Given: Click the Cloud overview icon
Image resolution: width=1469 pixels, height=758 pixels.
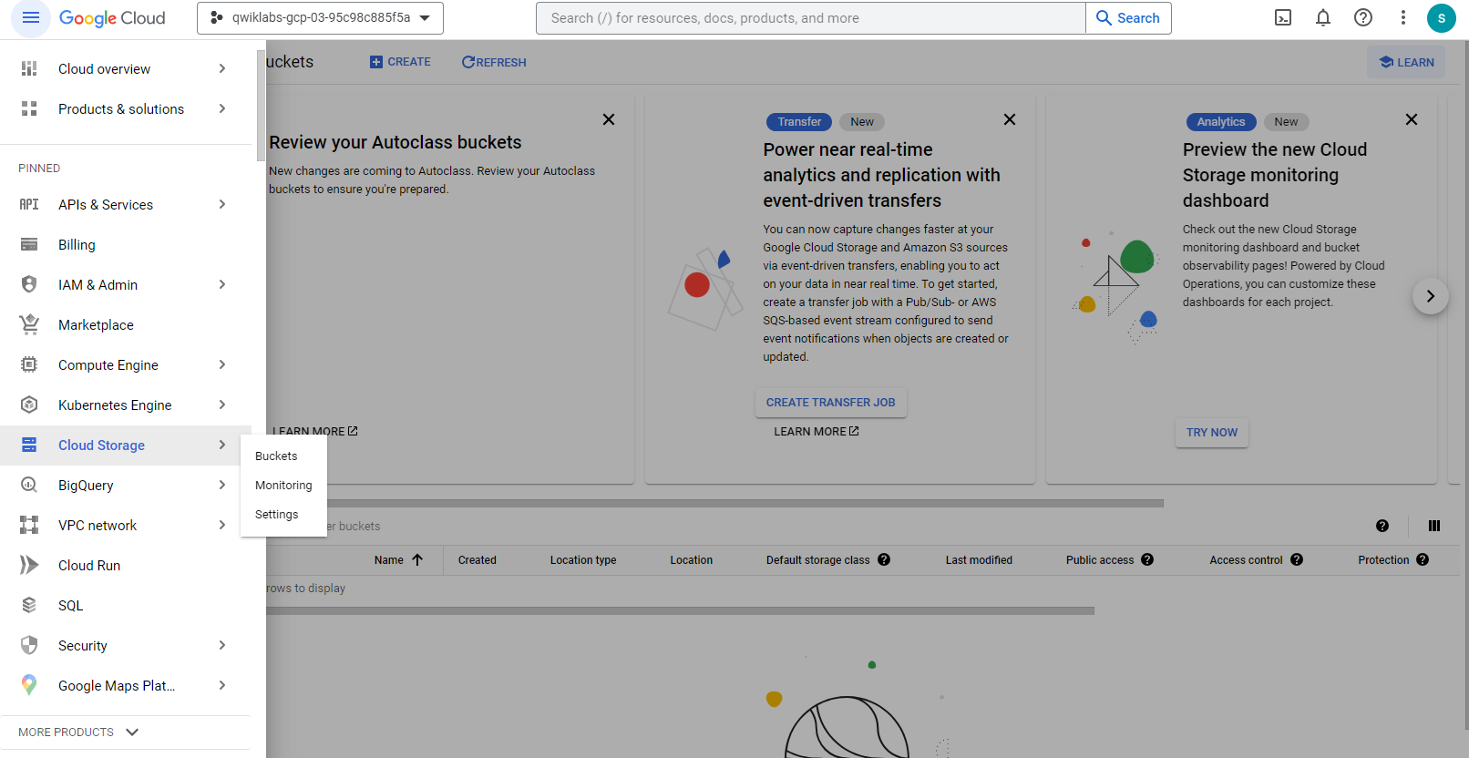Looking at the screenshot, I should (29, 68).
